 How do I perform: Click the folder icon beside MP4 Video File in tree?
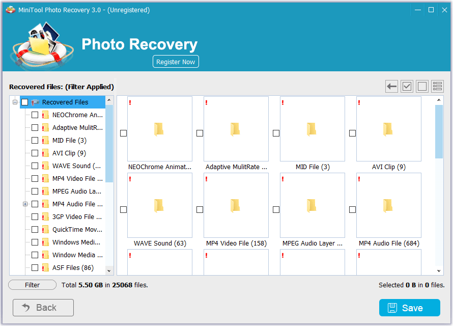coord(45,179)
